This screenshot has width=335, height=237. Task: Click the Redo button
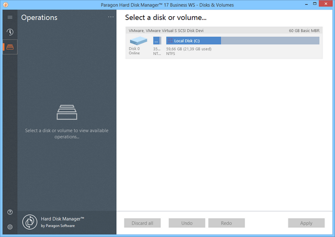pyautogui.click(x=226, y=223)
